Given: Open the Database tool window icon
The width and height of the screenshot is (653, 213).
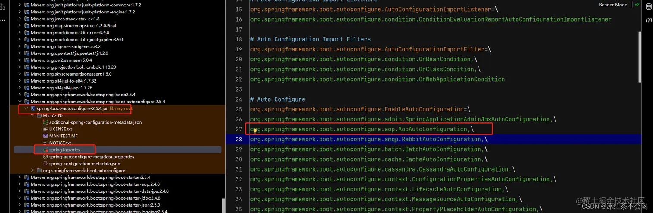Looking at the screenshot, I should [x=648, y=7].
